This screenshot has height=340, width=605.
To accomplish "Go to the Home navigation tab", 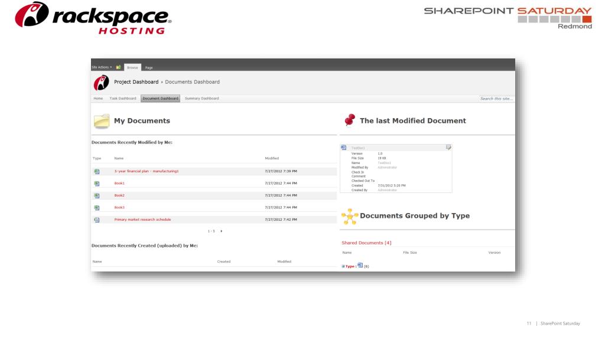I will pyautogui.click(x=98, y=99).
